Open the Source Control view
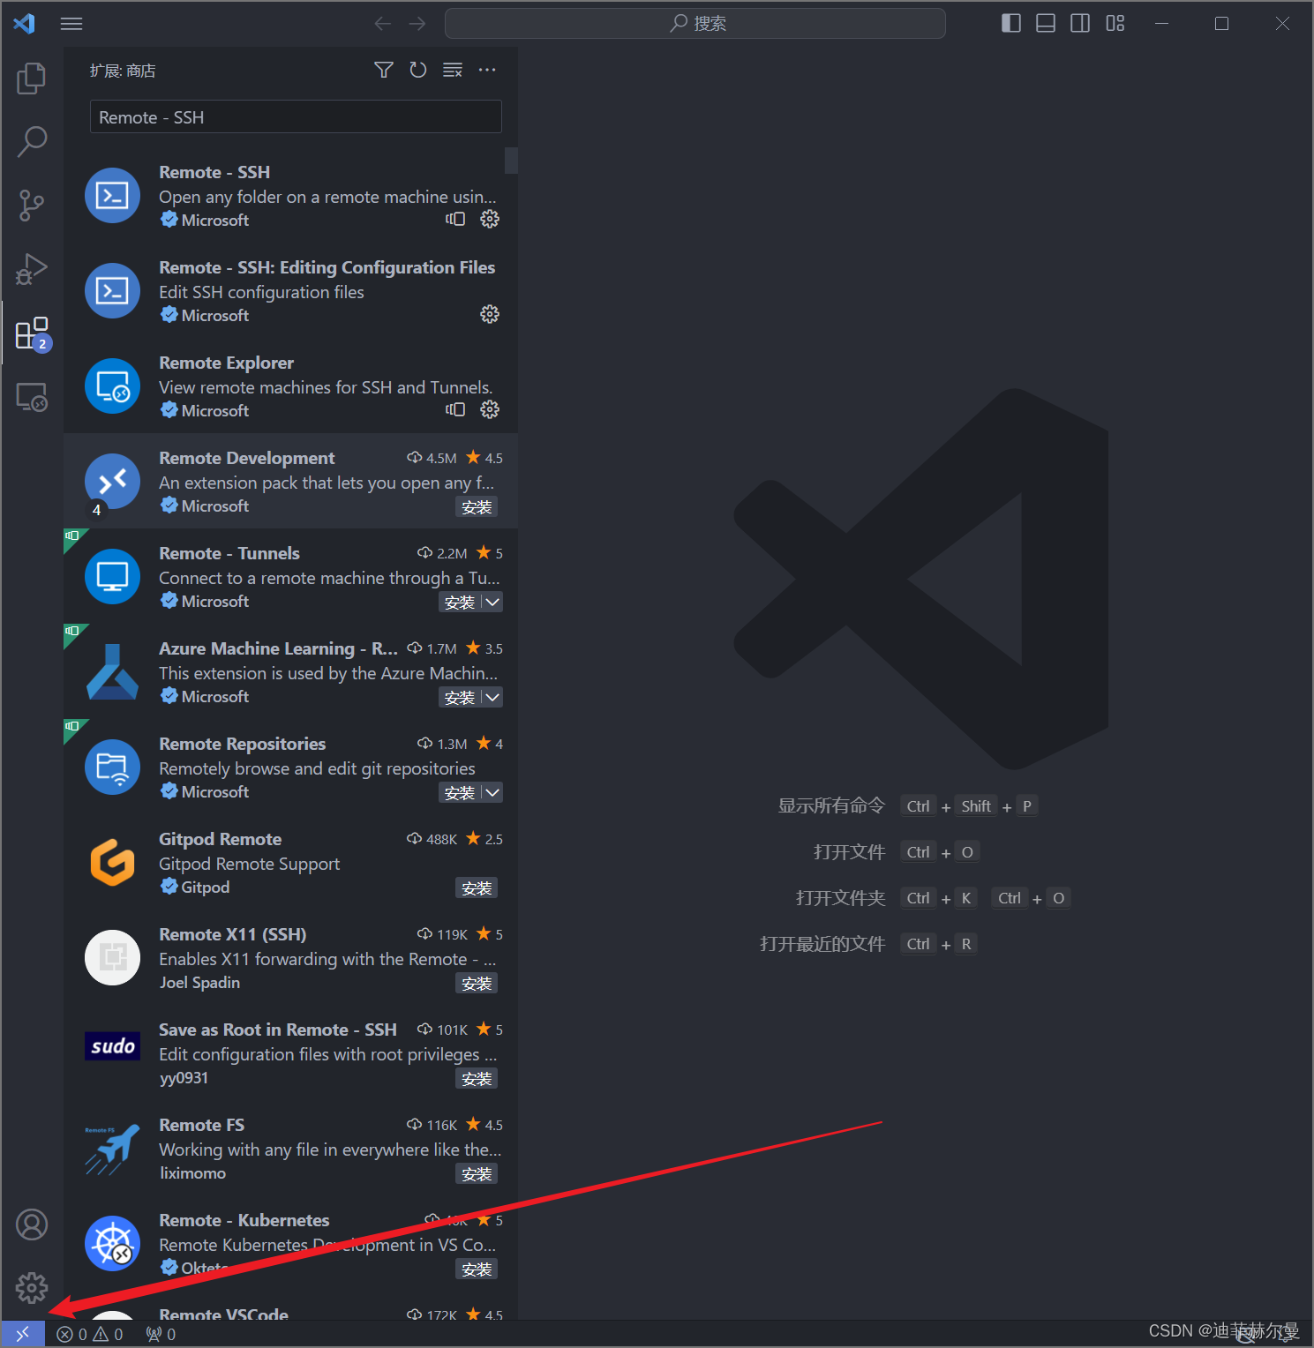 click(x=32, y=205)
